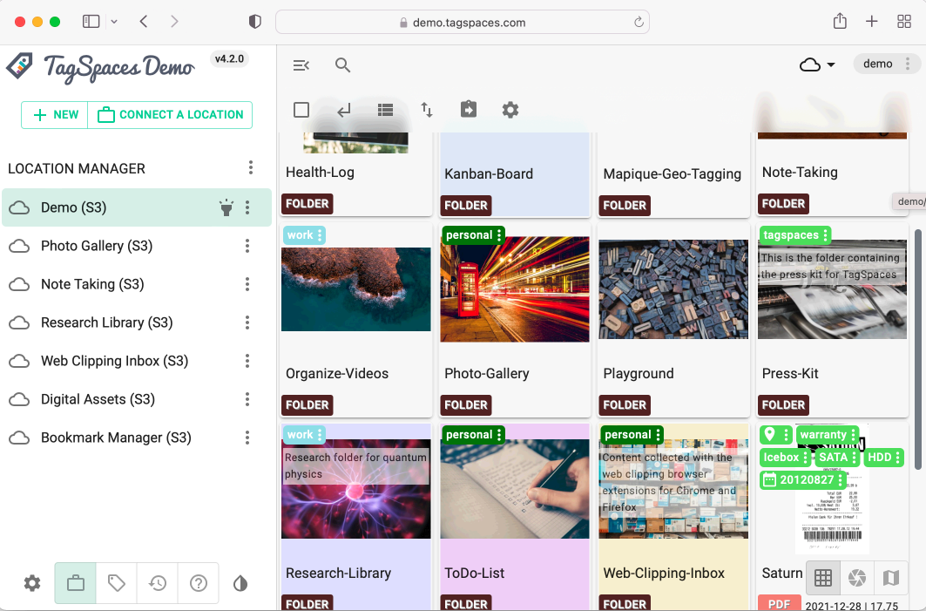Toggle the dark/light theme icon
The image size is (926, 611).
click(x=240, y=584)
